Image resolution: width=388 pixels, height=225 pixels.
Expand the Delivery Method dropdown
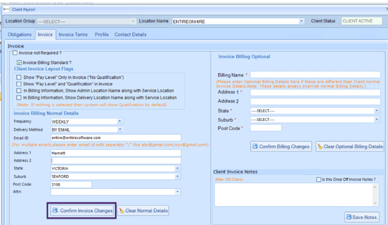[x=120, y=129]
